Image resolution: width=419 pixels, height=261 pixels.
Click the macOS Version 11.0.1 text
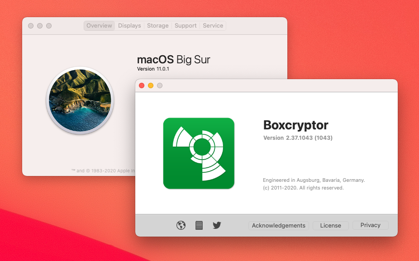pos(153,69)
